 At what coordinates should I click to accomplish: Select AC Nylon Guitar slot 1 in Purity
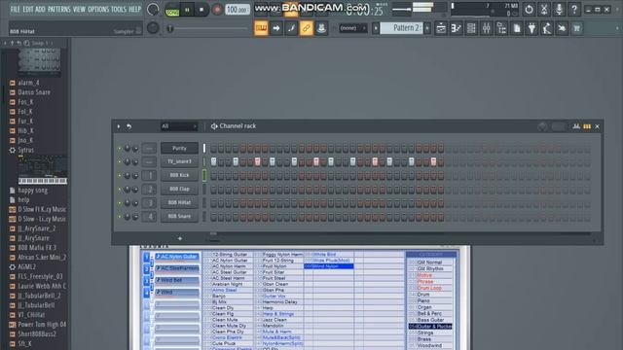click(x=177, y=257)
